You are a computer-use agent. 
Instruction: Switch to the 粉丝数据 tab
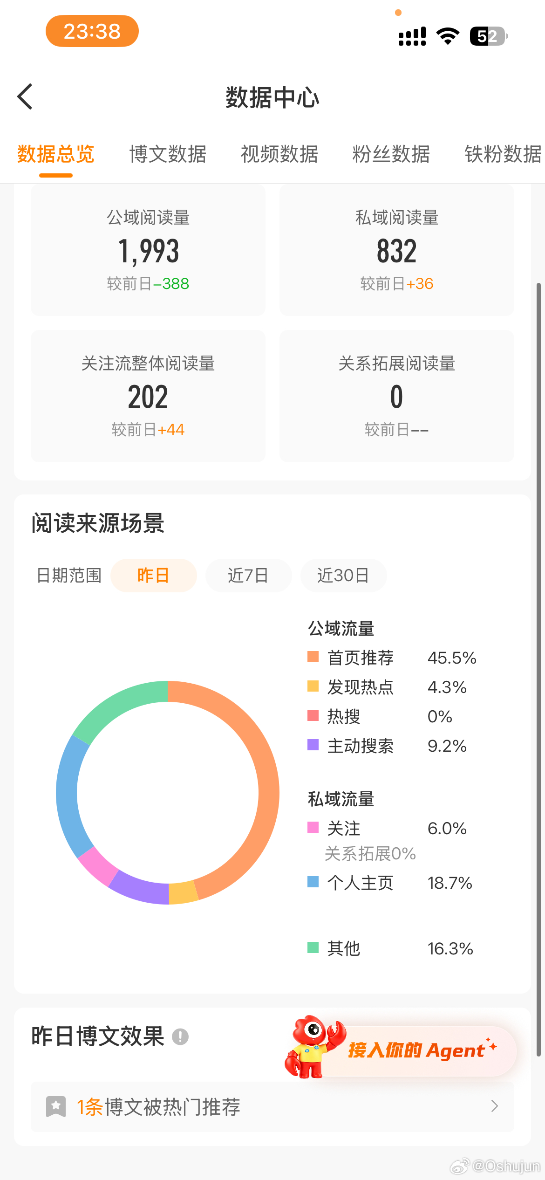(x=391, y=154)
